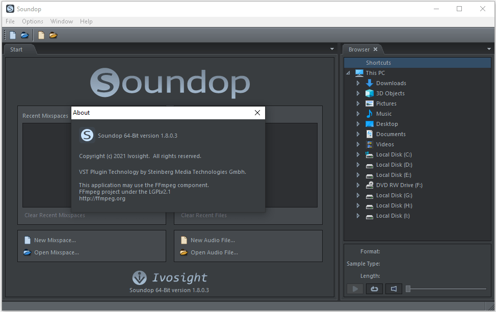Expand the Desktop folder
The image size is (496, 312).
pyautogui.click(x=358, y=124)
